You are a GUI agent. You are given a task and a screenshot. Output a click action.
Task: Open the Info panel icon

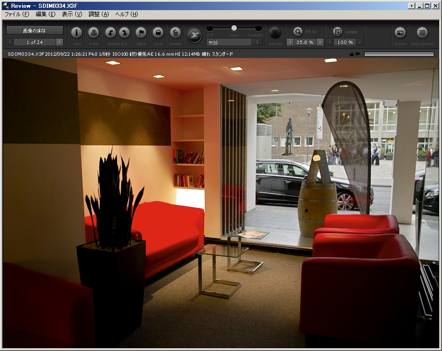coord(76,33)
